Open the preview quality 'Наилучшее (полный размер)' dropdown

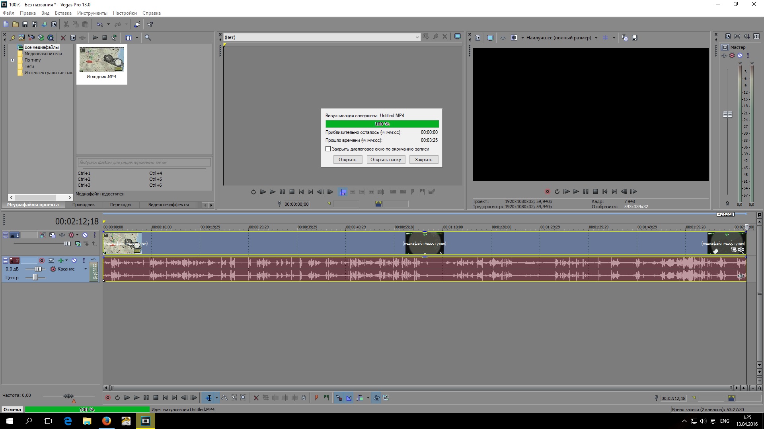coord(596,38)
